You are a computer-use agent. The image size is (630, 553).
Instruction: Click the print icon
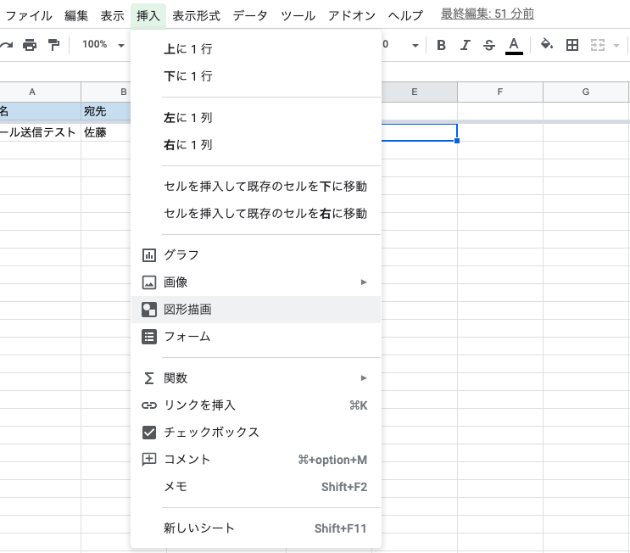pyautogui.click(x=30, y=45)
